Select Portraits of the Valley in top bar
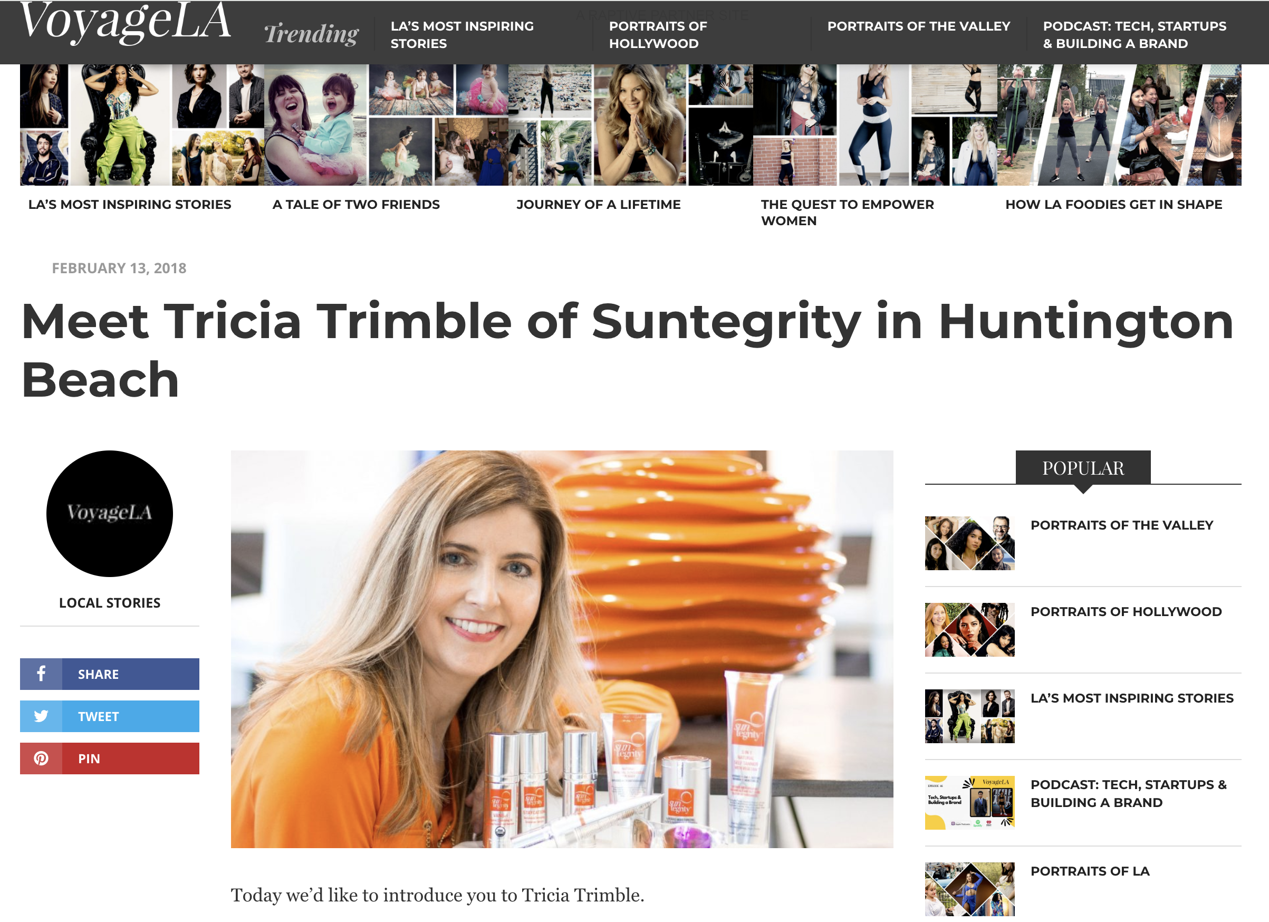The image size is (1269, 922). pos(919,26)
